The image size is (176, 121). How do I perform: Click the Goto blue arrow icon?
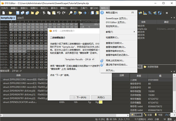point(85,13)
